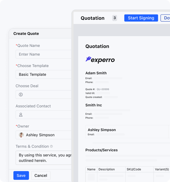
Task: Open the Choose Template dropdown
Action: pyautogui.click(x=44, y=74)
